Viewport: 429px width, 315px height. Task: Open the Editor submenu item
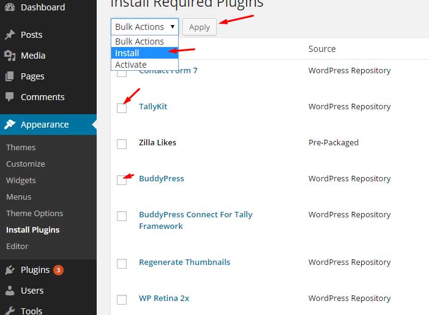tap(17, 246)
